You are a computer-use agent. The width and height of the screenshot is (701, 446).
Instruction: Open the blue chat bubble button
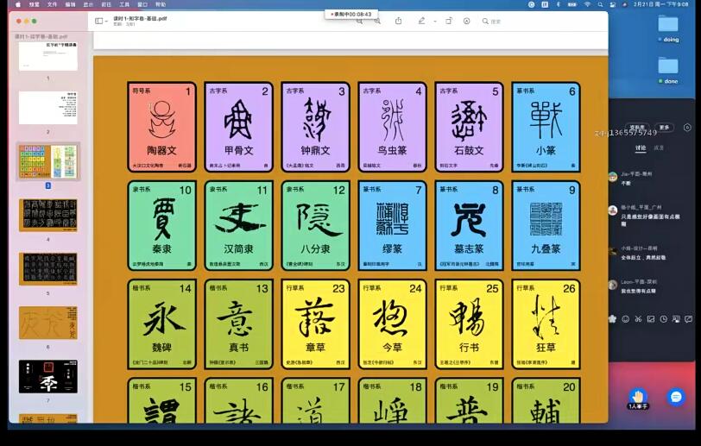coord(676,396)
